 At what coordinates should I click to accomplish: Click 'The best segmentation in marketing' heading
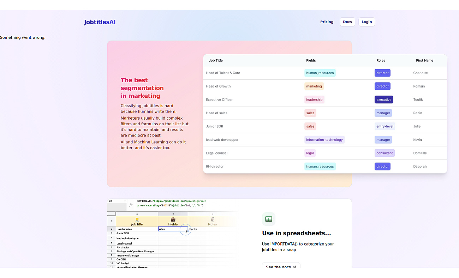[142, 88]
